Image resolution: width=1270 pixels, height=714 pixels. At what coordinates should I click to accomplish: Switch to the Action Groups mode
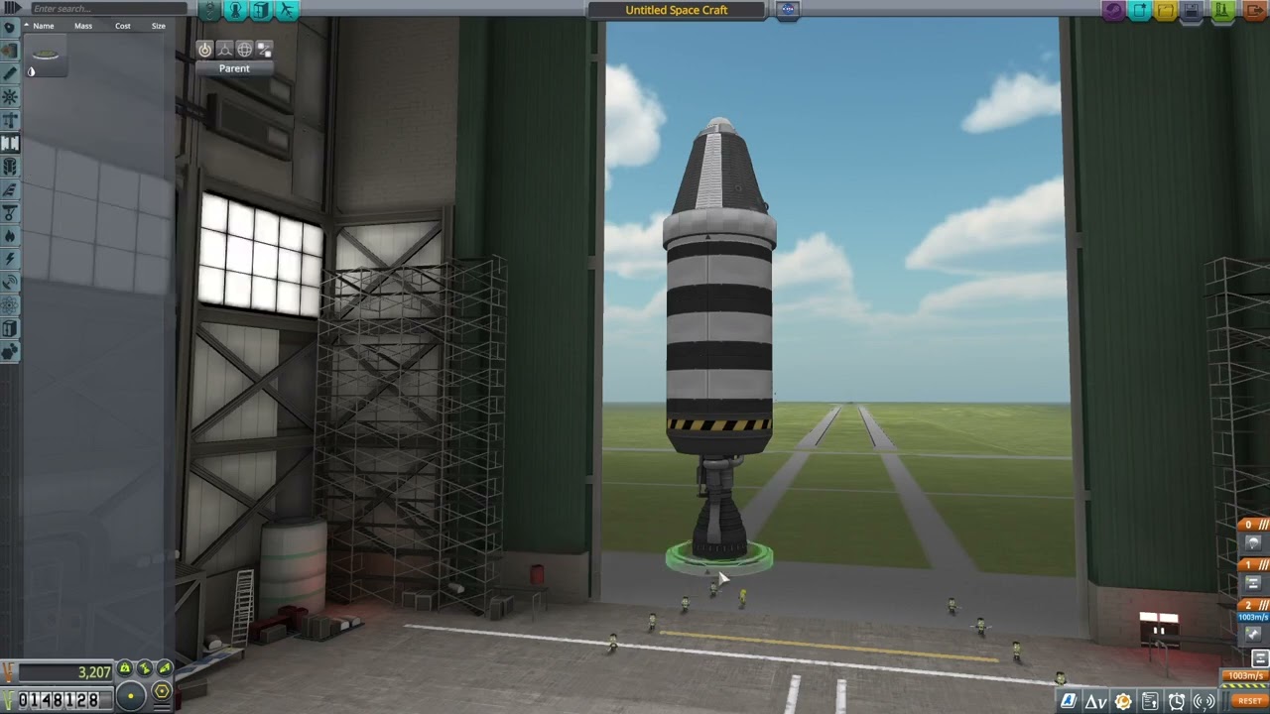(236, 10)
